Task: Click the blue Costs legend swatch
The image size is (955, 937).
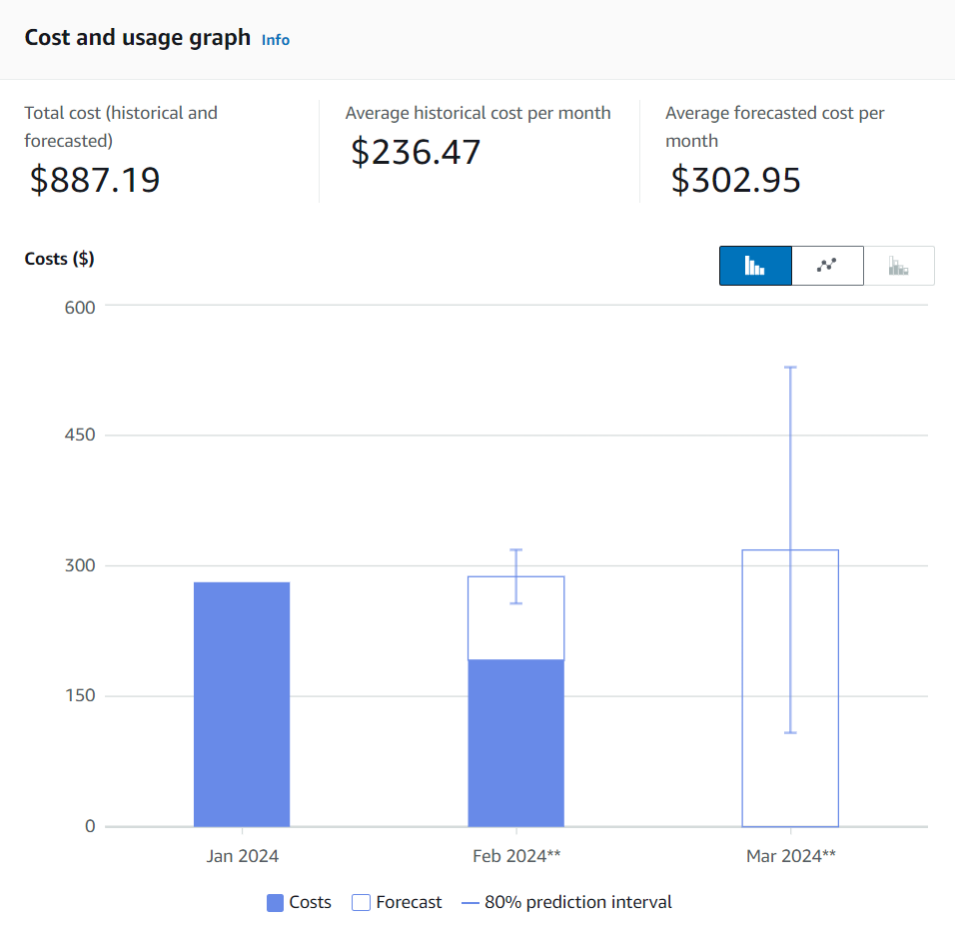Action: (276, 903)
